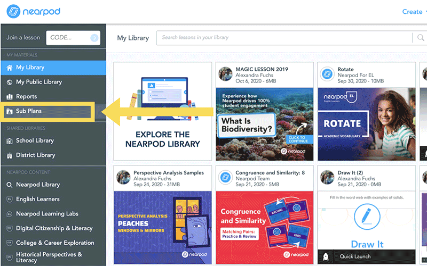Click Draw It (2) author avatar
The image size is (427, 266).
[327, 177]
